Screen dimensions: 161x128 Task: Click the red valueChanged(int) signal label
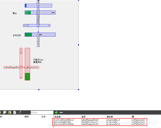point(13,67)
